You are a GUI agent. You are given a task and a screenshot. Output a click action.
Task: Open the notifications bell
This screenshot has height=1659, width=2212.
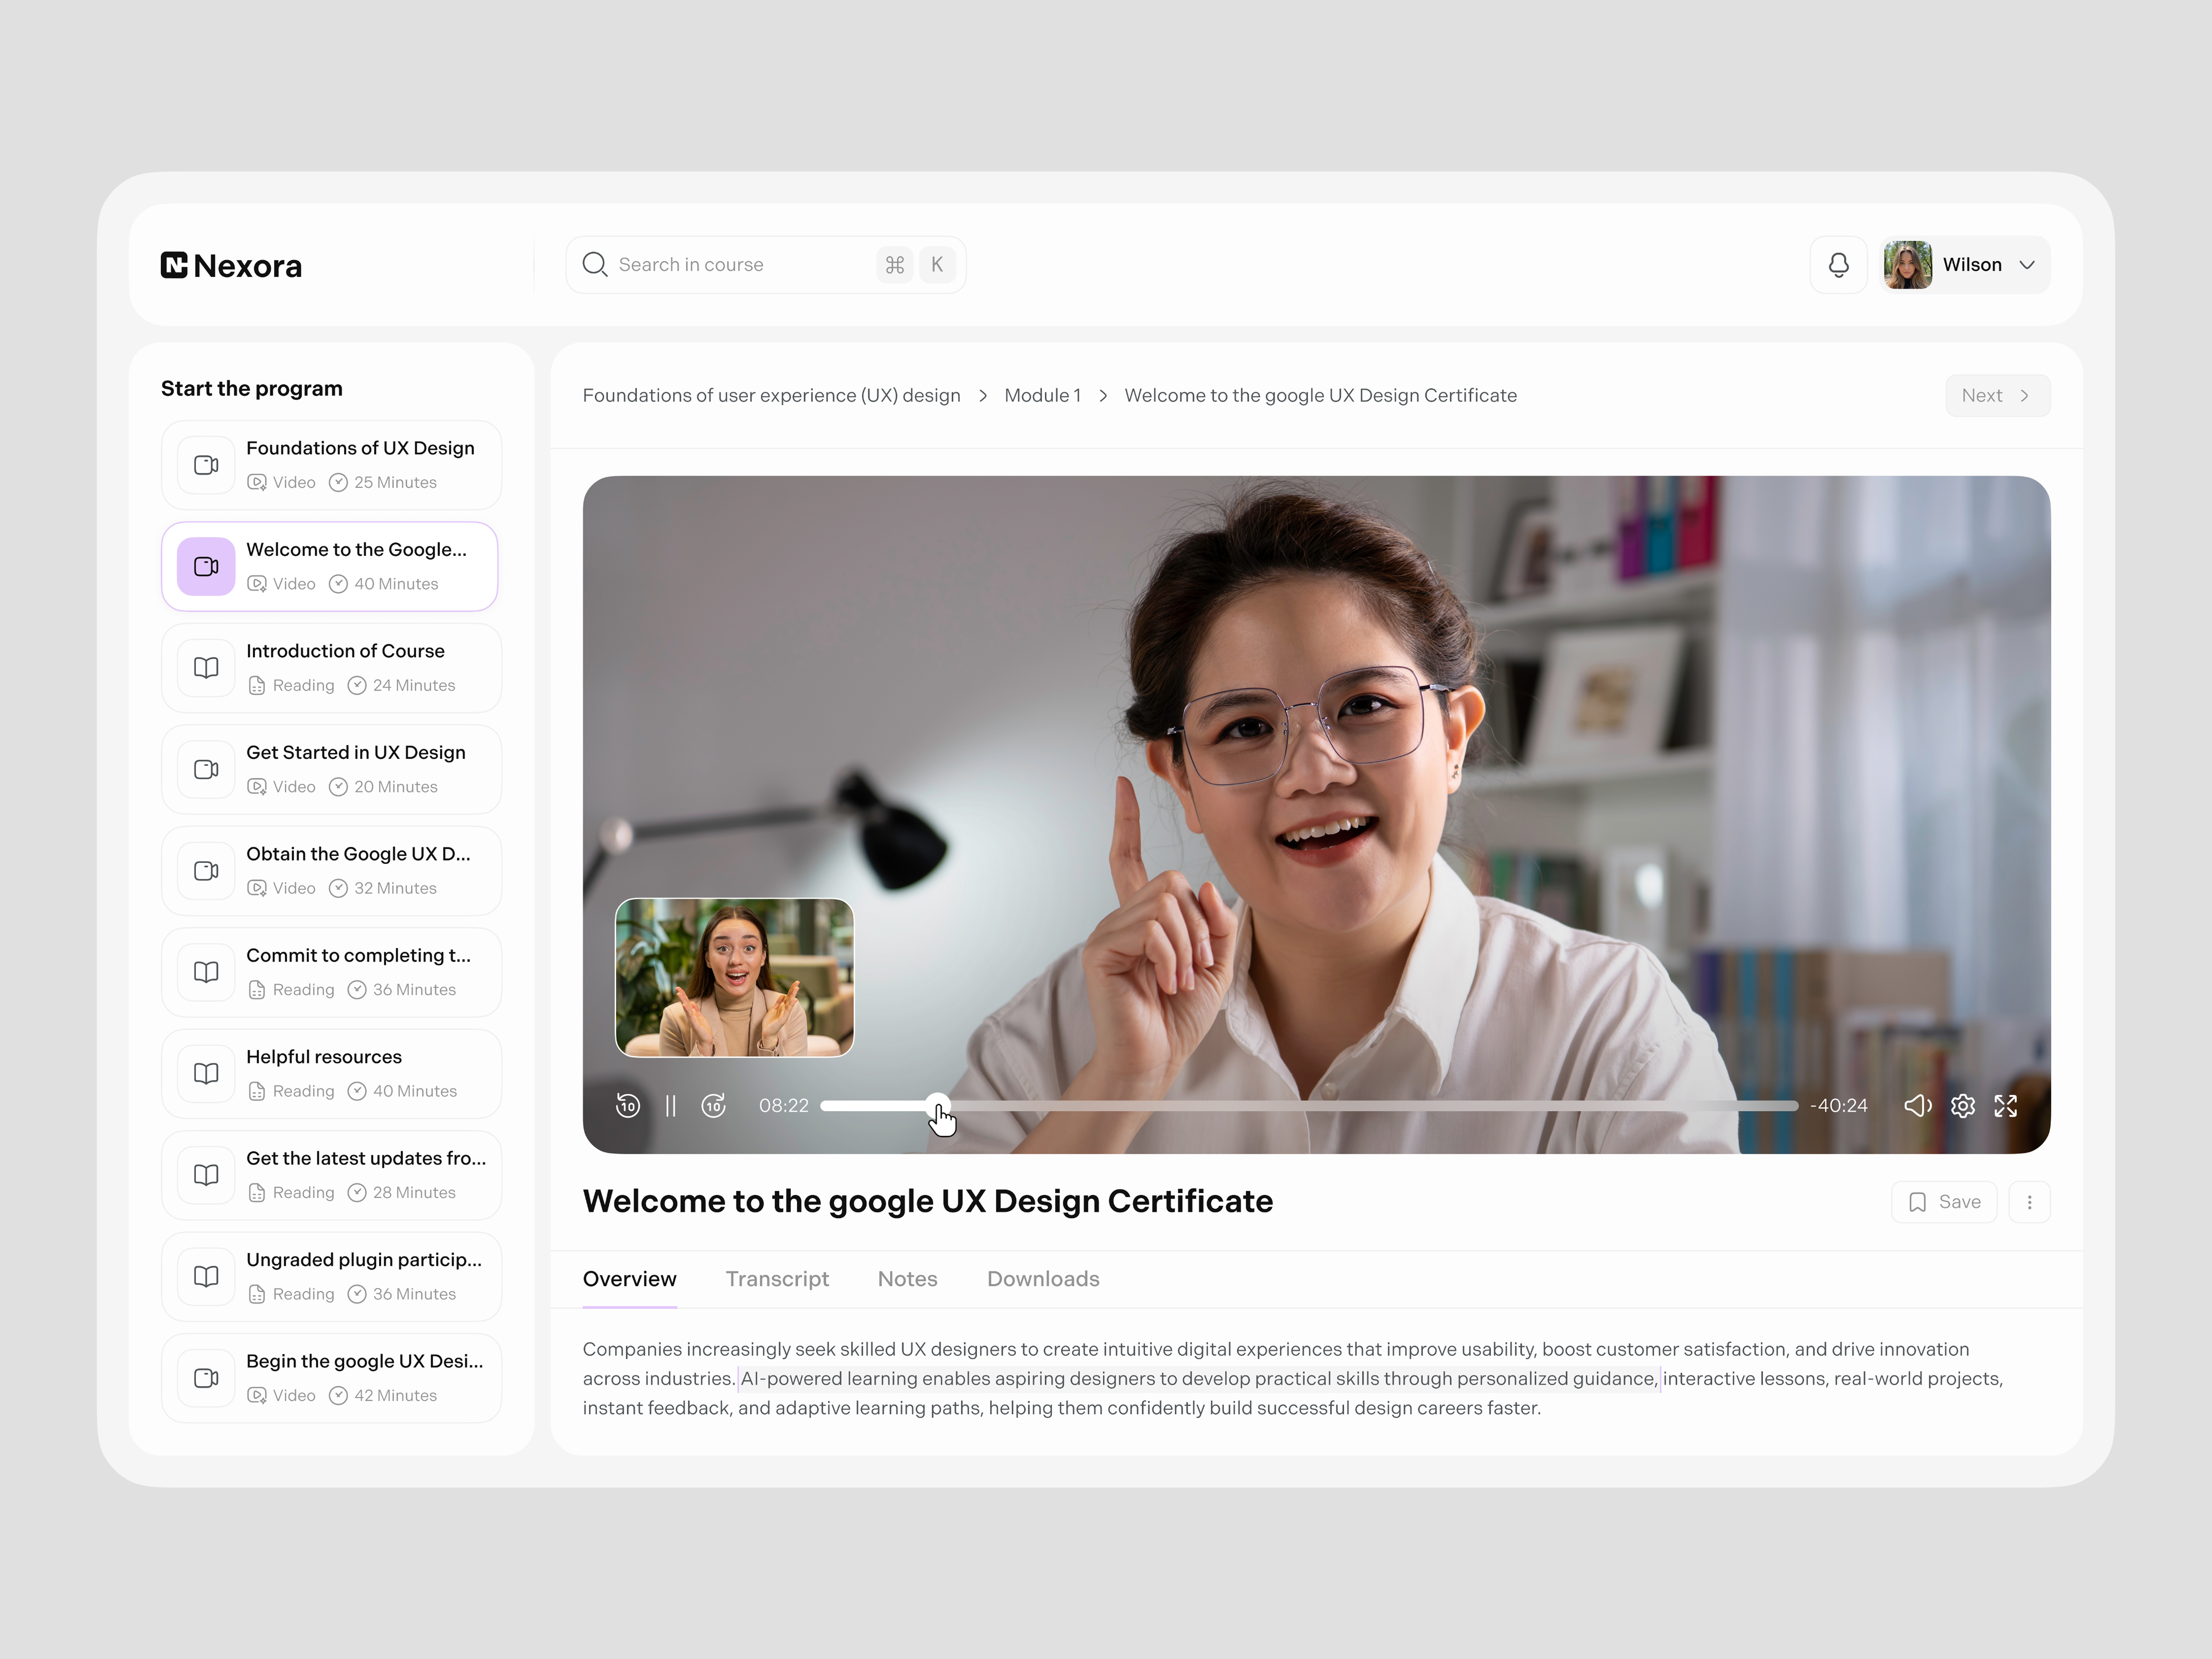(1838, 265)
